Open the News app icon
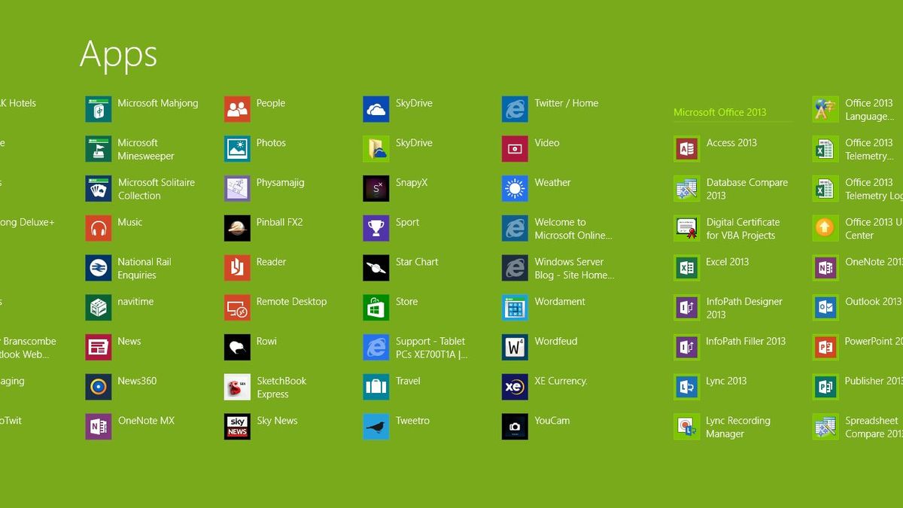The height and width of the screenshot is (508, 903). (99, 348)
